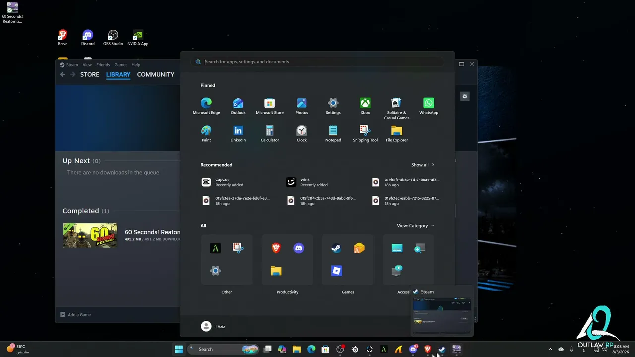Open recommended file 019fc1f4-2b3a-748d
The width and height of the screenshot is (635, 357).
(321, 200)
